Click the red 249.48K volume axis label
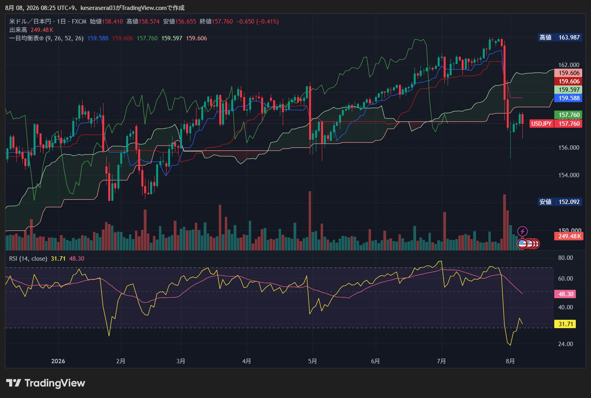 click(x=568, y=236)
